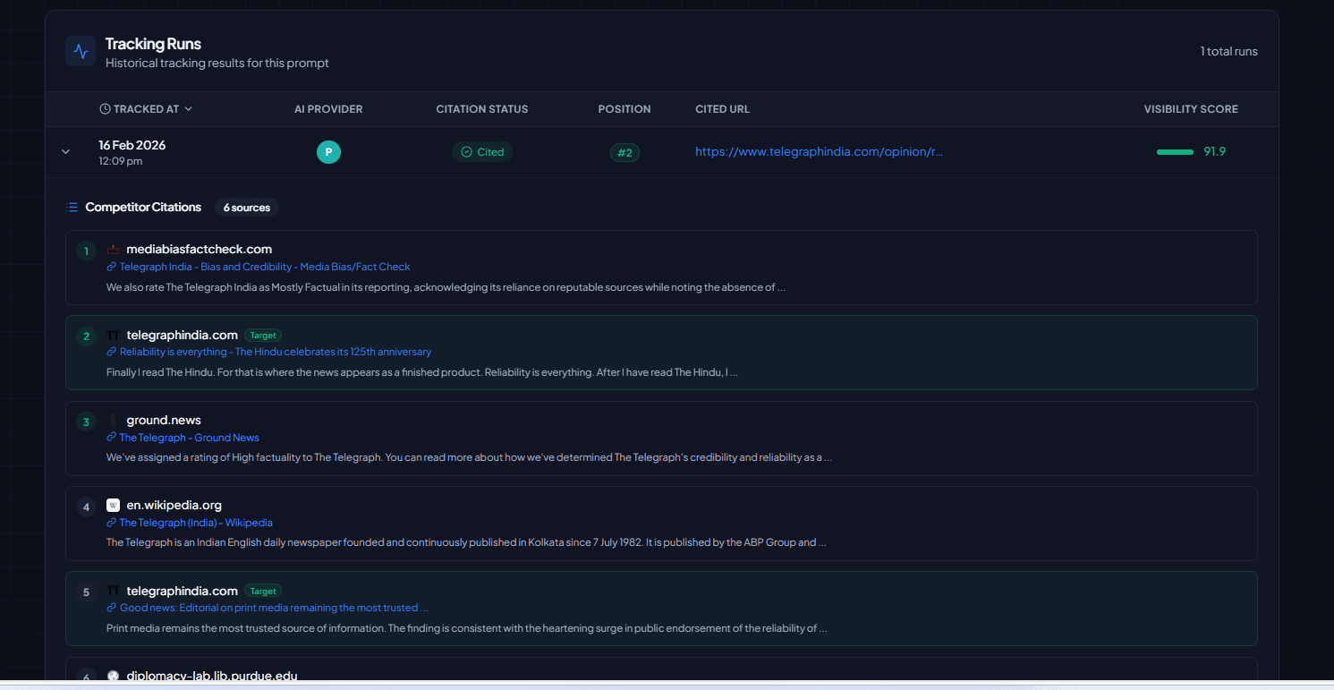1334x690 pixels.
Task: Click the mediabiasfactcheck.com site favicon
Action: pyautogui.click(x=113, y=249)
